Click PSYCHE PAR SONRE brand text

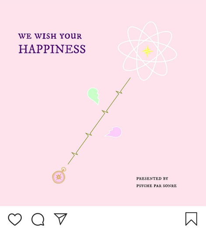coord(157,186)
